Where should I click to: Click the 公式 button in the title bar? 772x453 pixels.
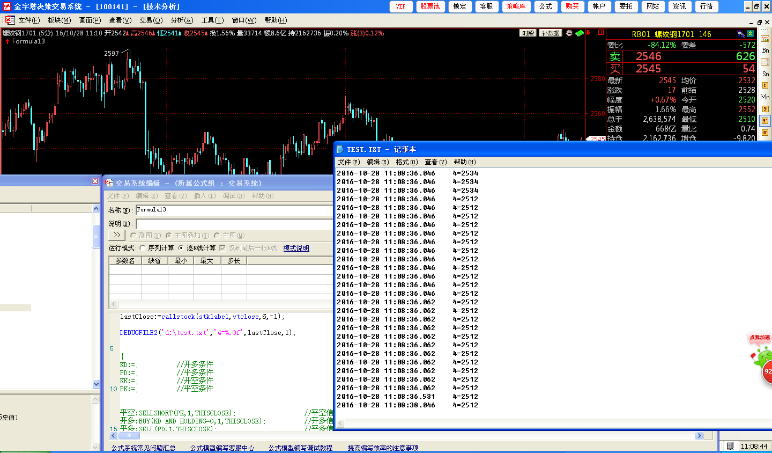click(546, 6)
